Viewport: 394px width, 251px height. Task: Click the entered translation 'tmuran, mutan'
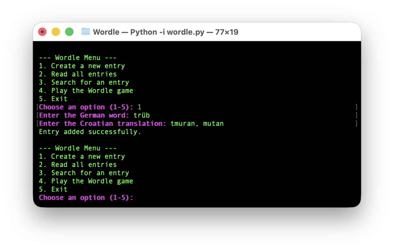tap(197, 123)
